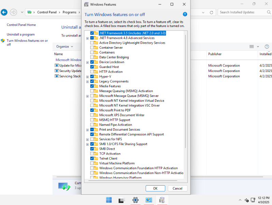Image resolution: width=272 pixels, height=205 pixels.
Task: Enable Virtual Machine Platform checkbox
Action: point(92,163)
